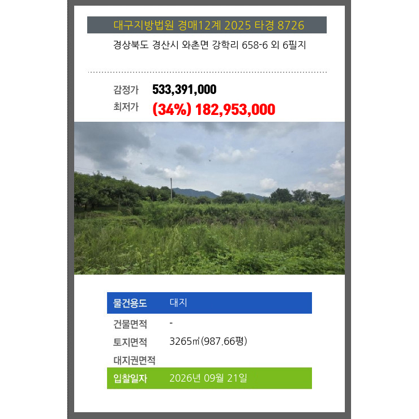This screenshot has width=419, height=419.
Task: Click the utility pole in the photo
Action: click(172, 190)
